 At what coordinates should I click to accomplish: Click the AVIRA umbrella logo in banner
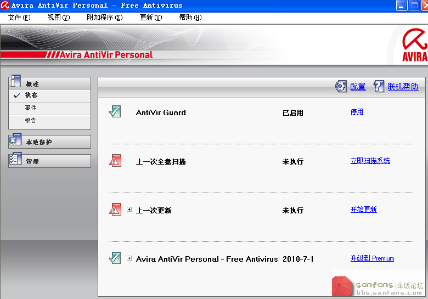[x=414, y=45]
